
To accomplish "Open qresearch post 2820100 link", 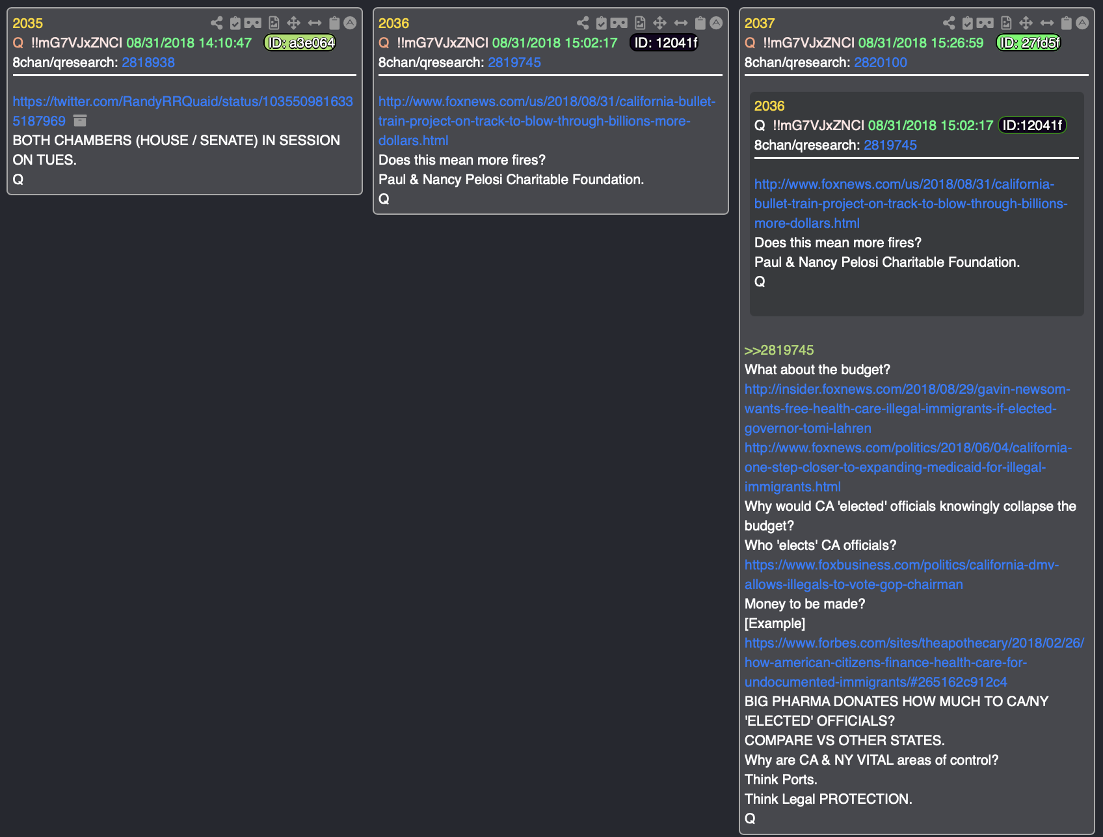I will [x=881, y=62].
